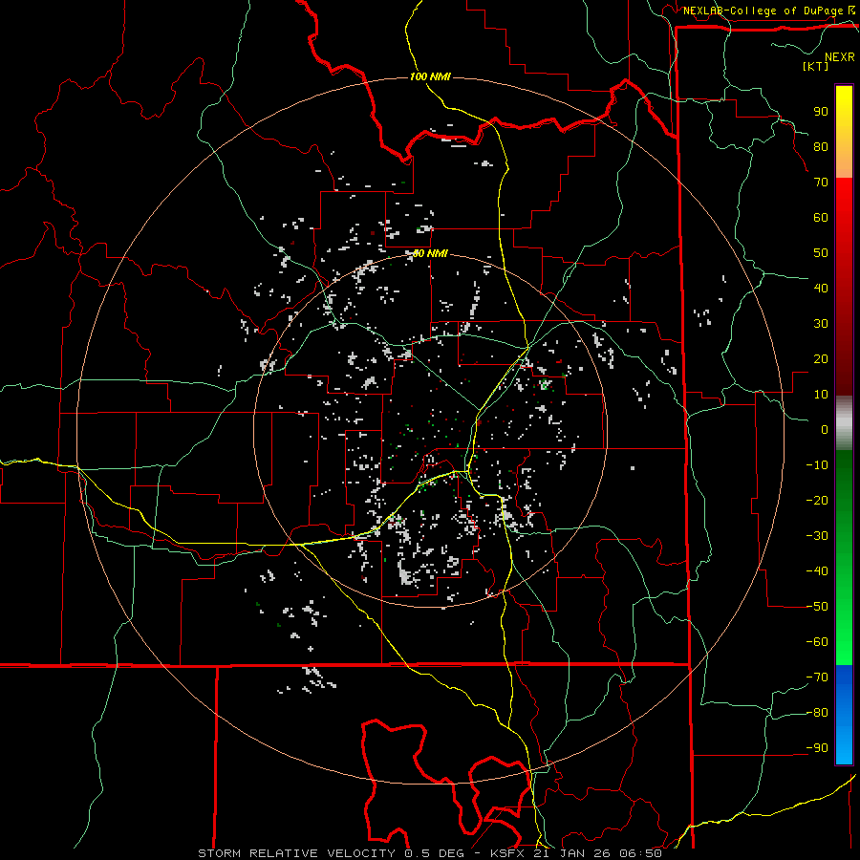Click the -50 value on the velocity scale
Viewport: 860px width, 860px height.
[817, 606]
